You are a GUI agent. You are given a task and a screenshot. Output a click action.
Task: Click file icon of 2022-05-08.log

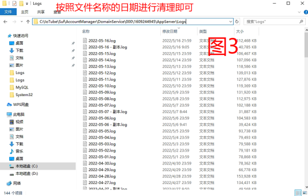85,99
